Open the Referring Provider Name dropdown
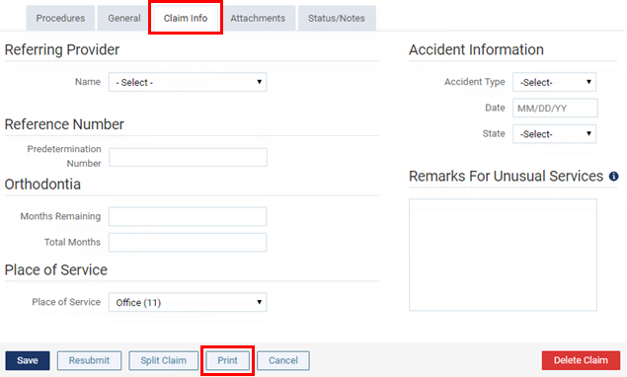Image resolution: width=627 pixels, height=377 pixels. pos(188,82)
